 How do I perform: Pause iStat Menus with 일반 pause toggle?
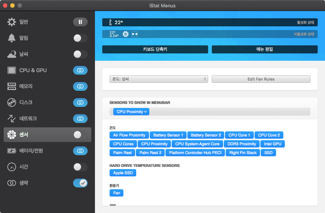(80, 22)
